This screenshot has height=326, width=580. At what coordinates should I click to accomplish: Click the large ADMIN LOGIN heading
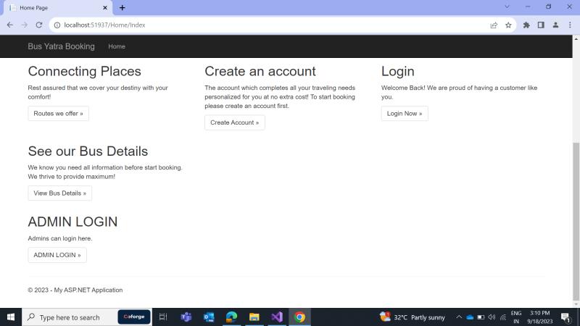[x=72, y=222]
